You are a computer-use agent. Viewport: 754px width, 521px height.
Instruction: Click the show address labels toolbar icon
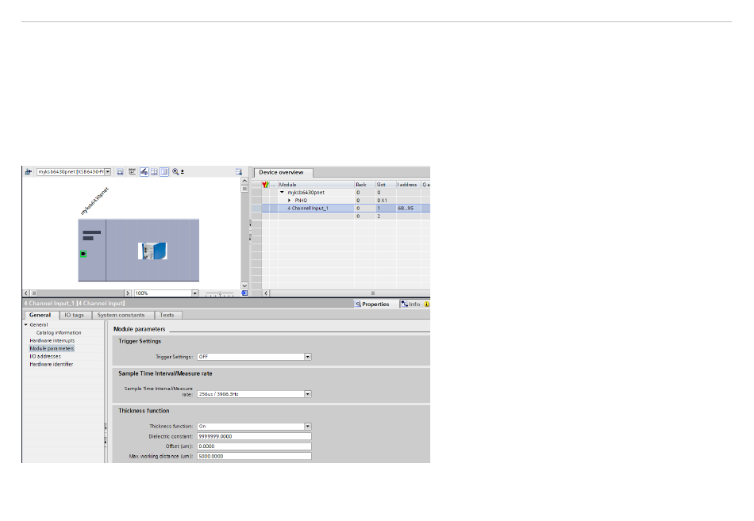pyautogui.click(x=133, y=171)
